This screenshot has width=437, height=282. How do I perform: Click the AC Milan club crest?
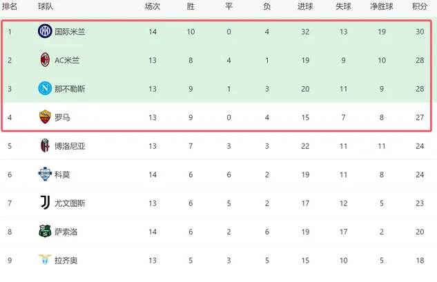pyautogui.click(x=45, y=60)
